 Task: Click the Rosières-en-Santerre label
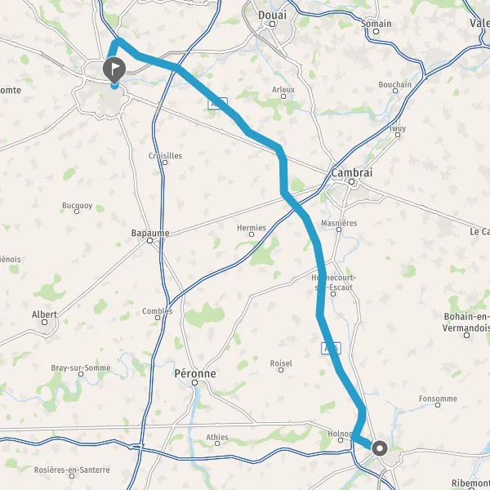point(72,470)
